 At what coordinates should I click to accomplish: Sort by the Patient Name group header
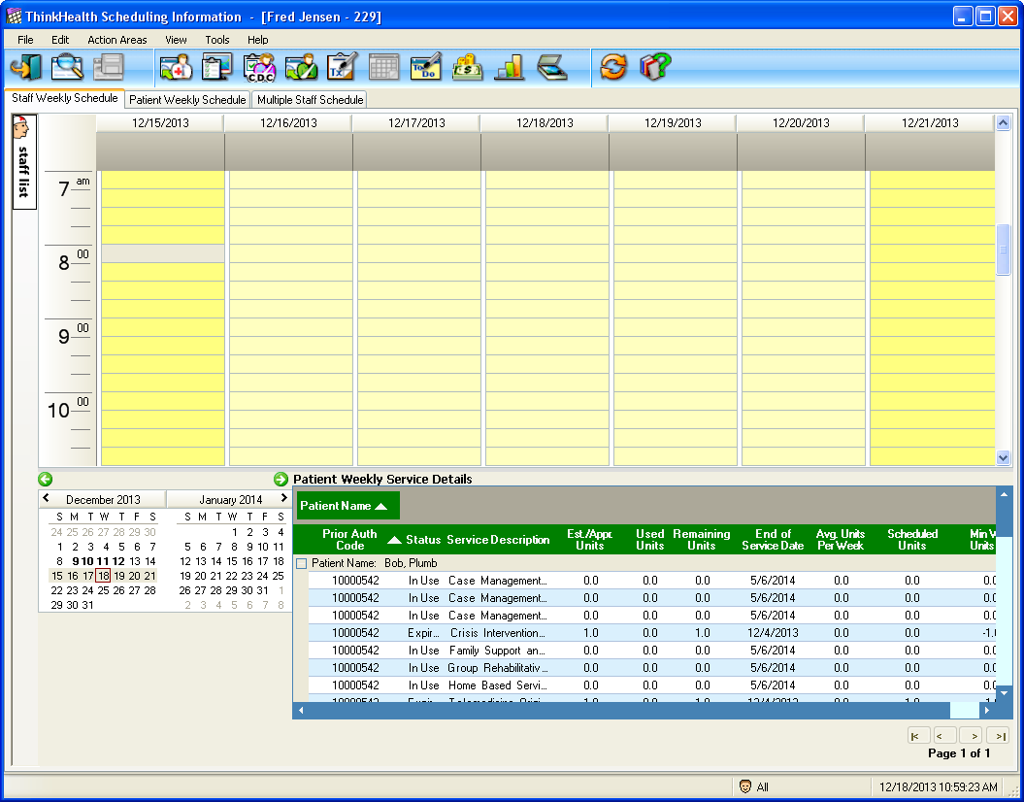click(x=348, y=506)
